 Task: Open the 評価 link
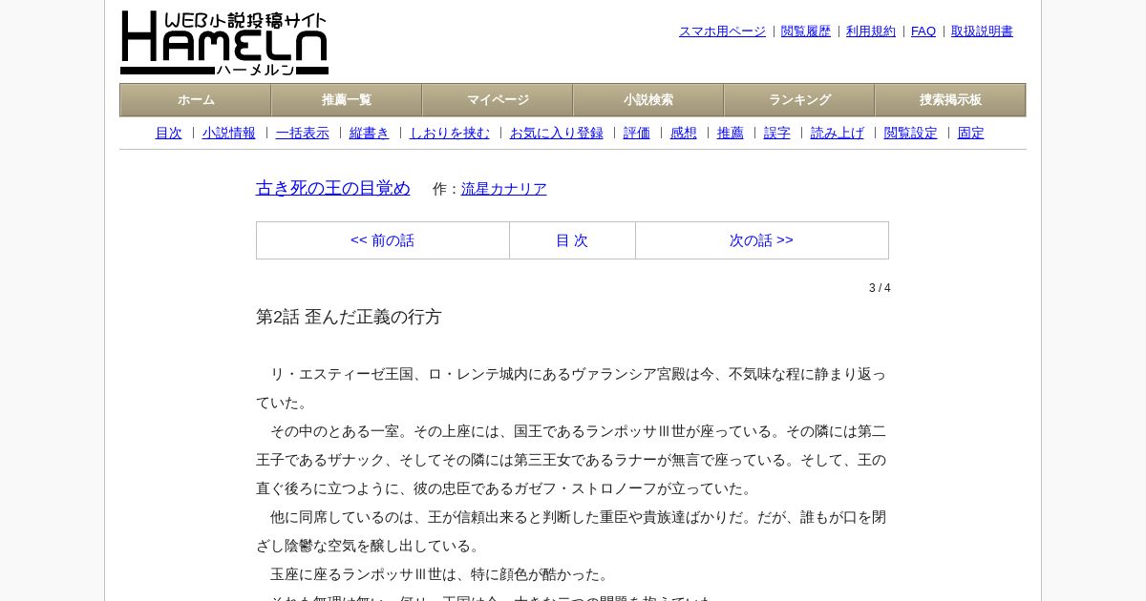[637, 134]
